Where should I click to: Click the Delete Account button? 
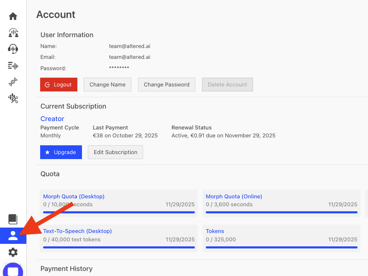coord(227,84)
